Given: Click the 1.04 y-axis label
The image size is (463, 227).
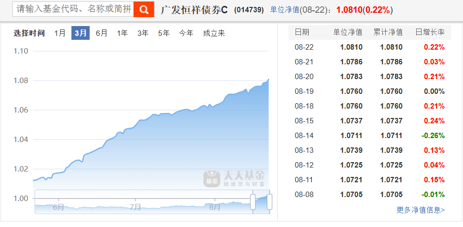Looking at the screenshot, I should pyautogui.click(x=21, y=139).
